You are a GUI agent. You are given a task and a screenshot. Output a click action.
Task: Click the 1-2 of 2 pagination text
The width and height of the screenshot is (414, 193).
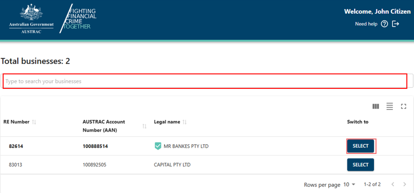(372, 184)
